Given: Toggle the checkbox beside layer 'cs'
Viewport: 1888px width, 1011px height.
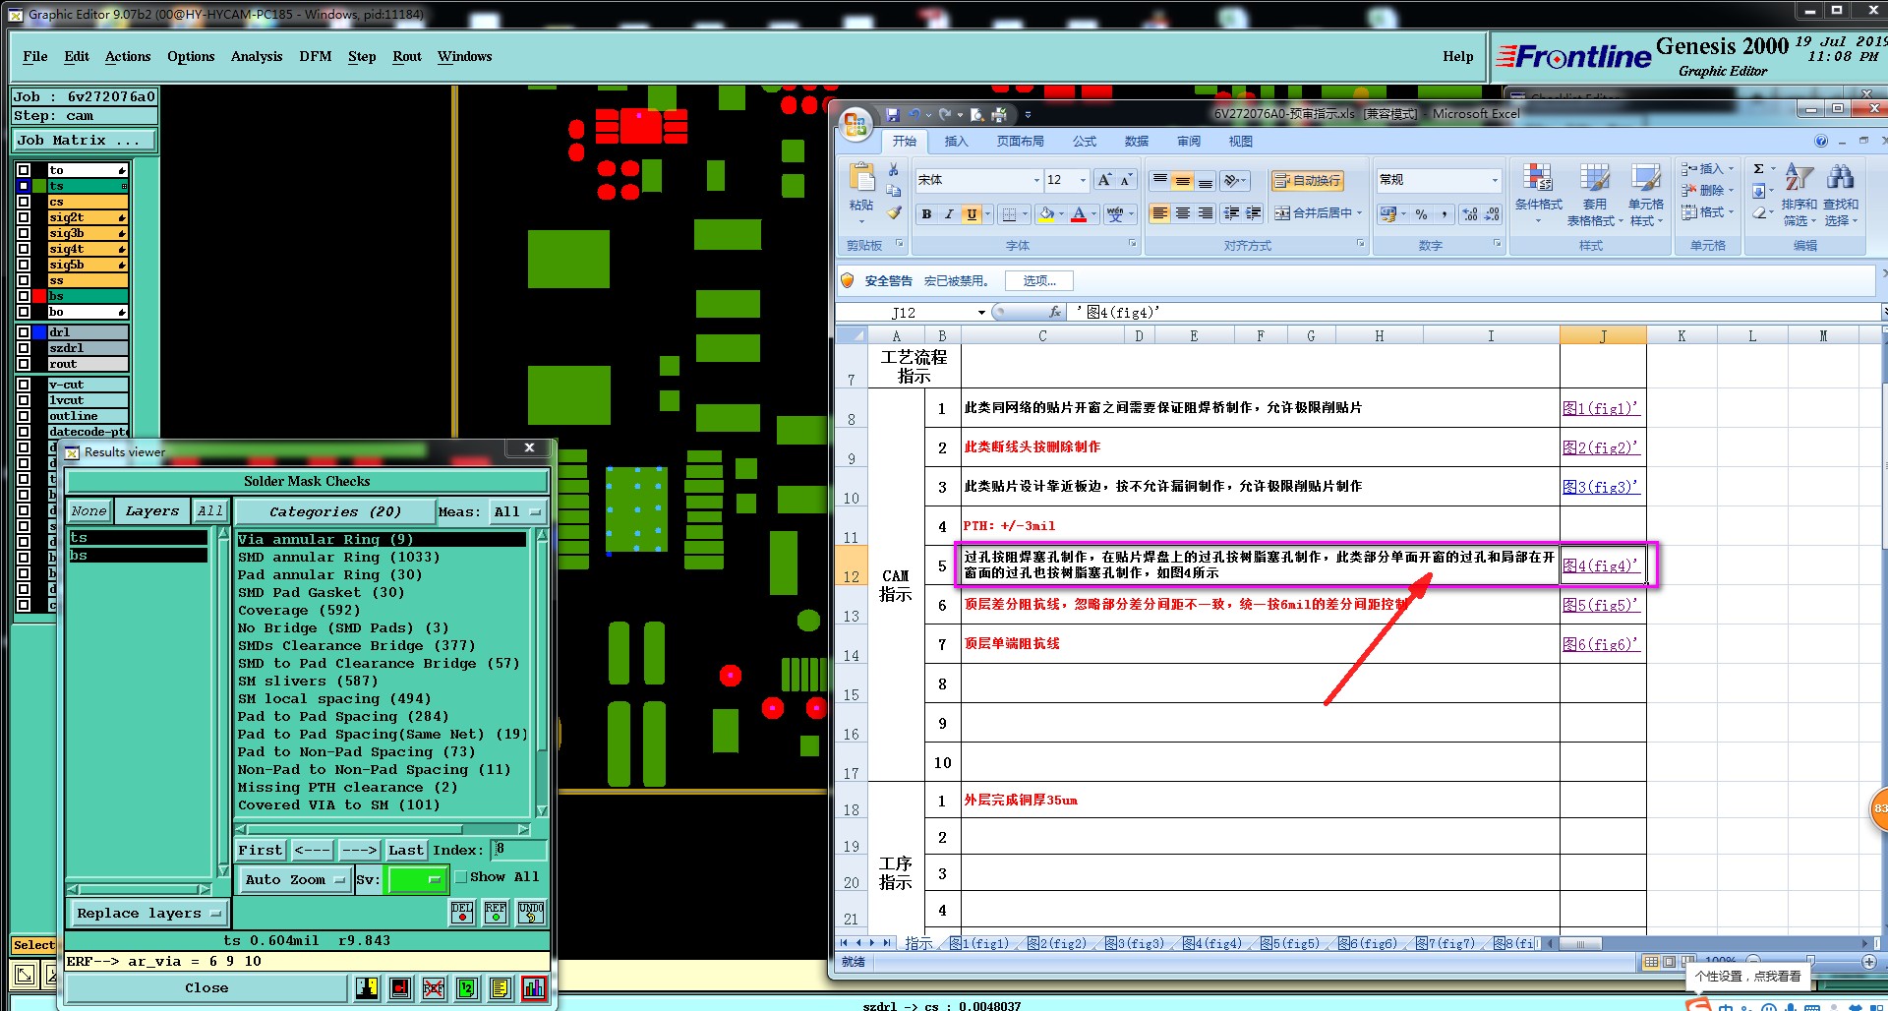Looking at the screenshot, I should coord(24,202).
